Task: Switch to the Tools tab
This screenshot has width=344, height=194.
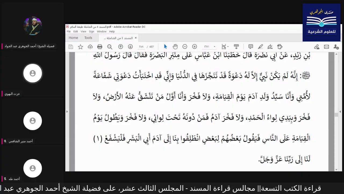Action: pyautogui.click(x=88, y=38)
